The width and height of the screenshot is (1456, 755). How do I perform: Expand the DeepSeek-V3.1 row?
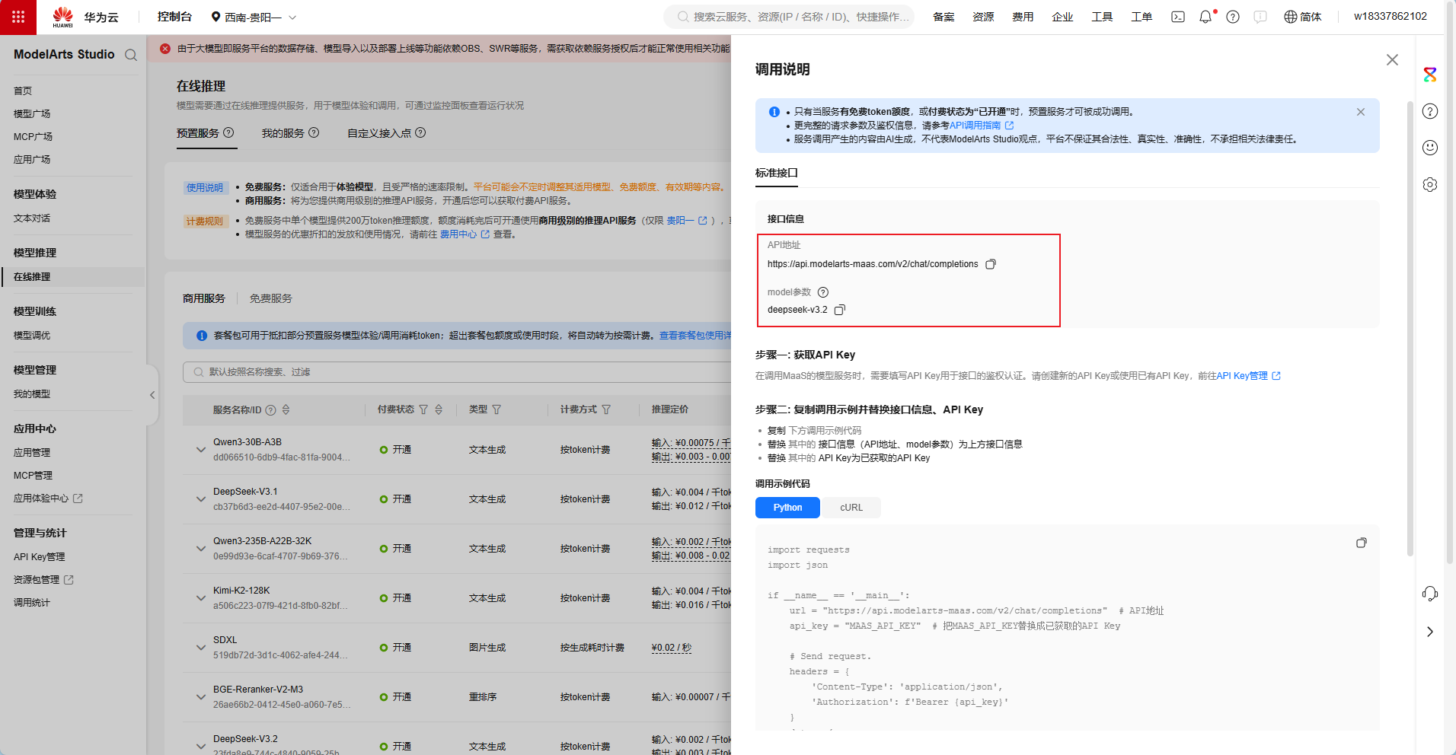click(201, 499)
